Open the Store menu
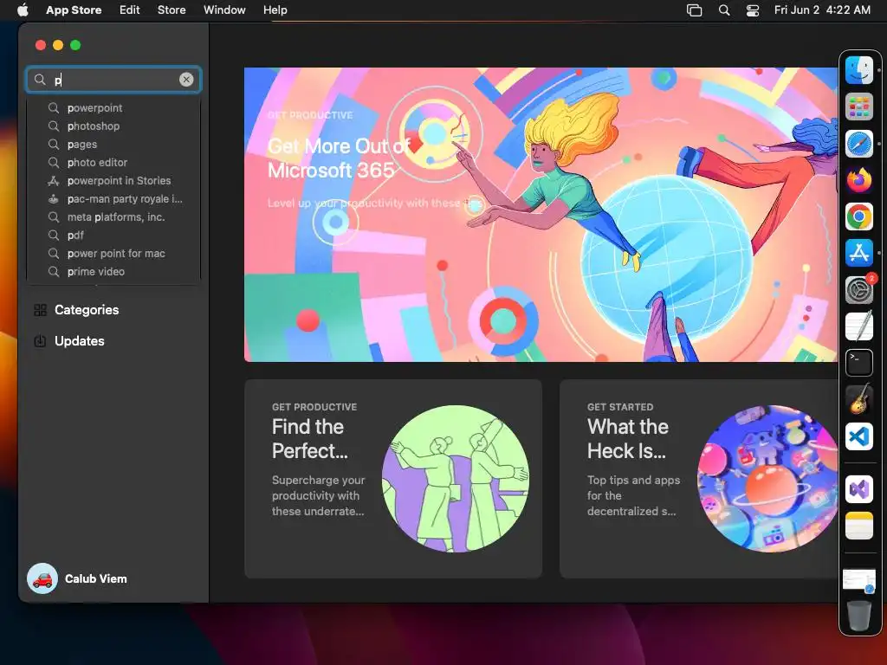The height and width of the screenshot is (665, 887). tap(172, 10)
